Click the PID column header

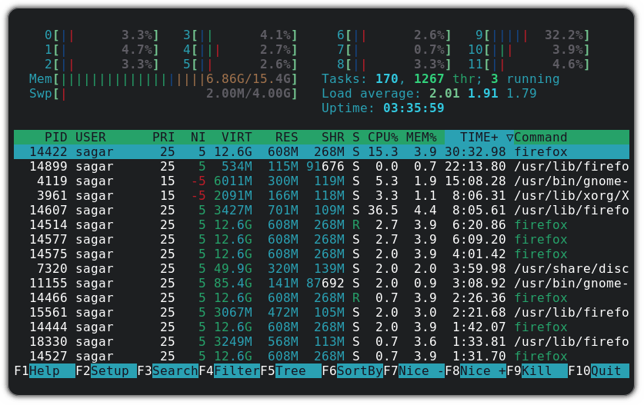point(55,138)
